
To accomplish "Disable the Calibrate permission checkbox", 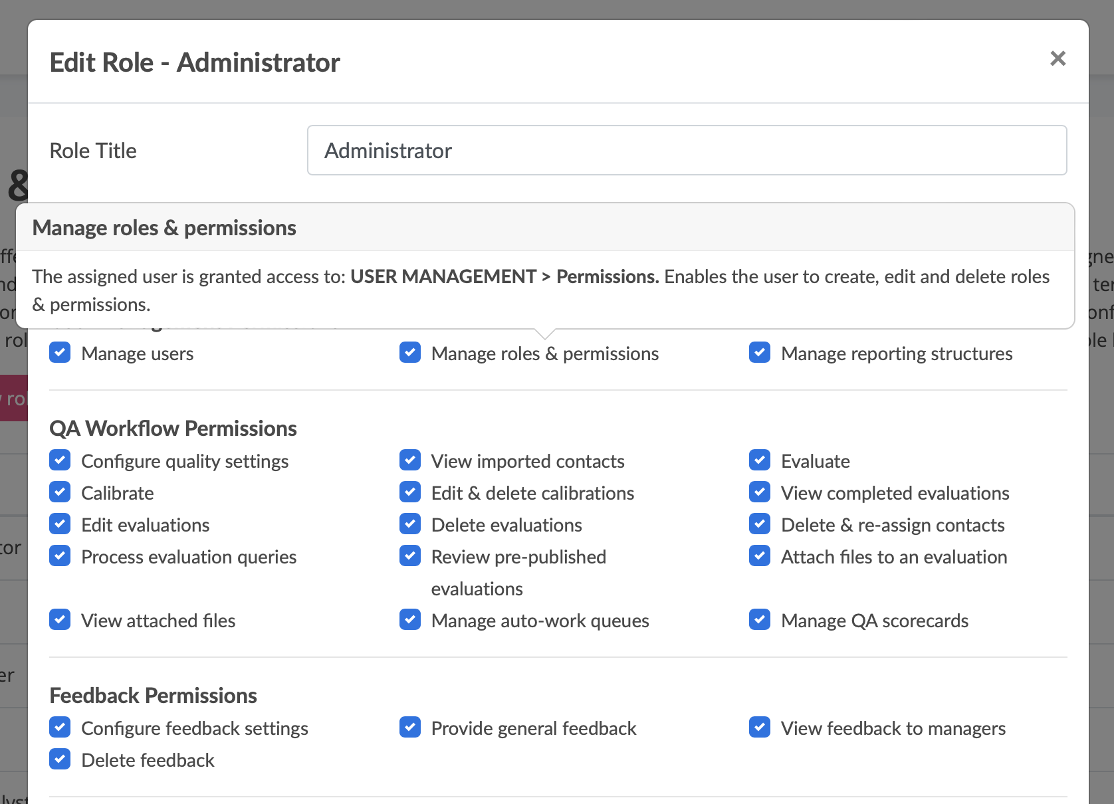I will point(60,492).
